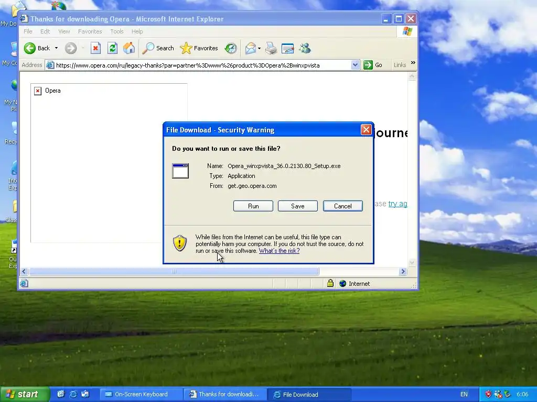Image resolution: width=537 pixels, height=402 pixels.
Task: Click the yellow warning shield icon in dialog
Action: [180, 243]
